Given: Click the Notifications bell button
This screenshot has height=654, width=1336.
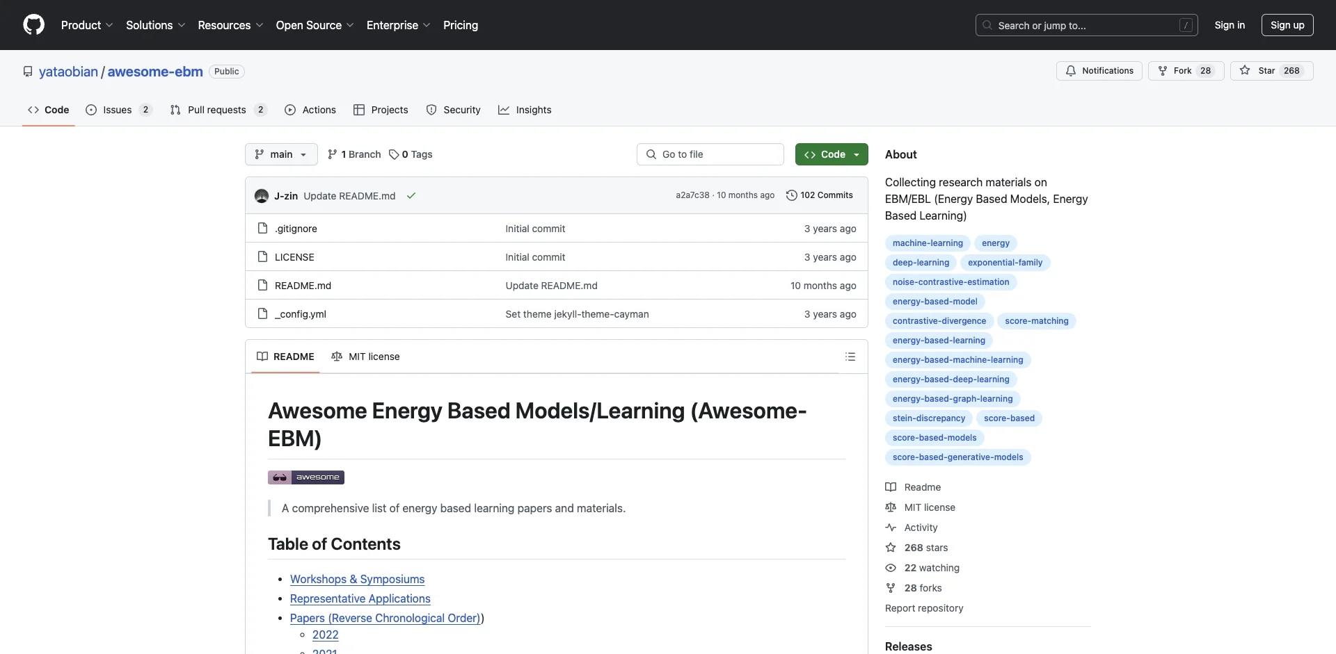Looking at the screenshot, I should (1099, 71).
